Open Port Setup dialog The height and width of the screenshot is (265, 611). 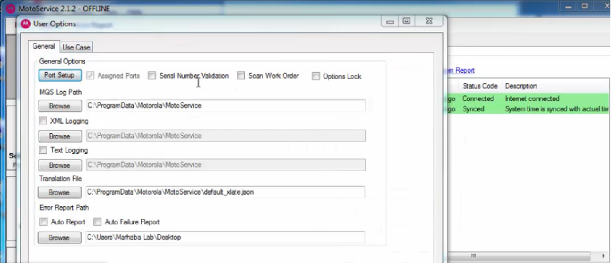coord(60,75)
